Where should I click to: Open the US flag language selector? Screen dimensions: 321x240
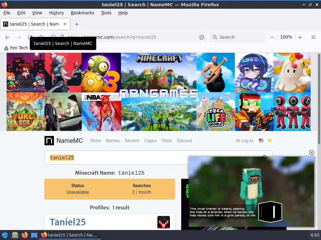click(261, 140)
